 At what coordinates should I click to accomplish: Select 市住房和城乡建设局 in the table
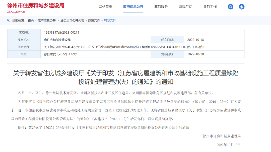coord(57,40)
